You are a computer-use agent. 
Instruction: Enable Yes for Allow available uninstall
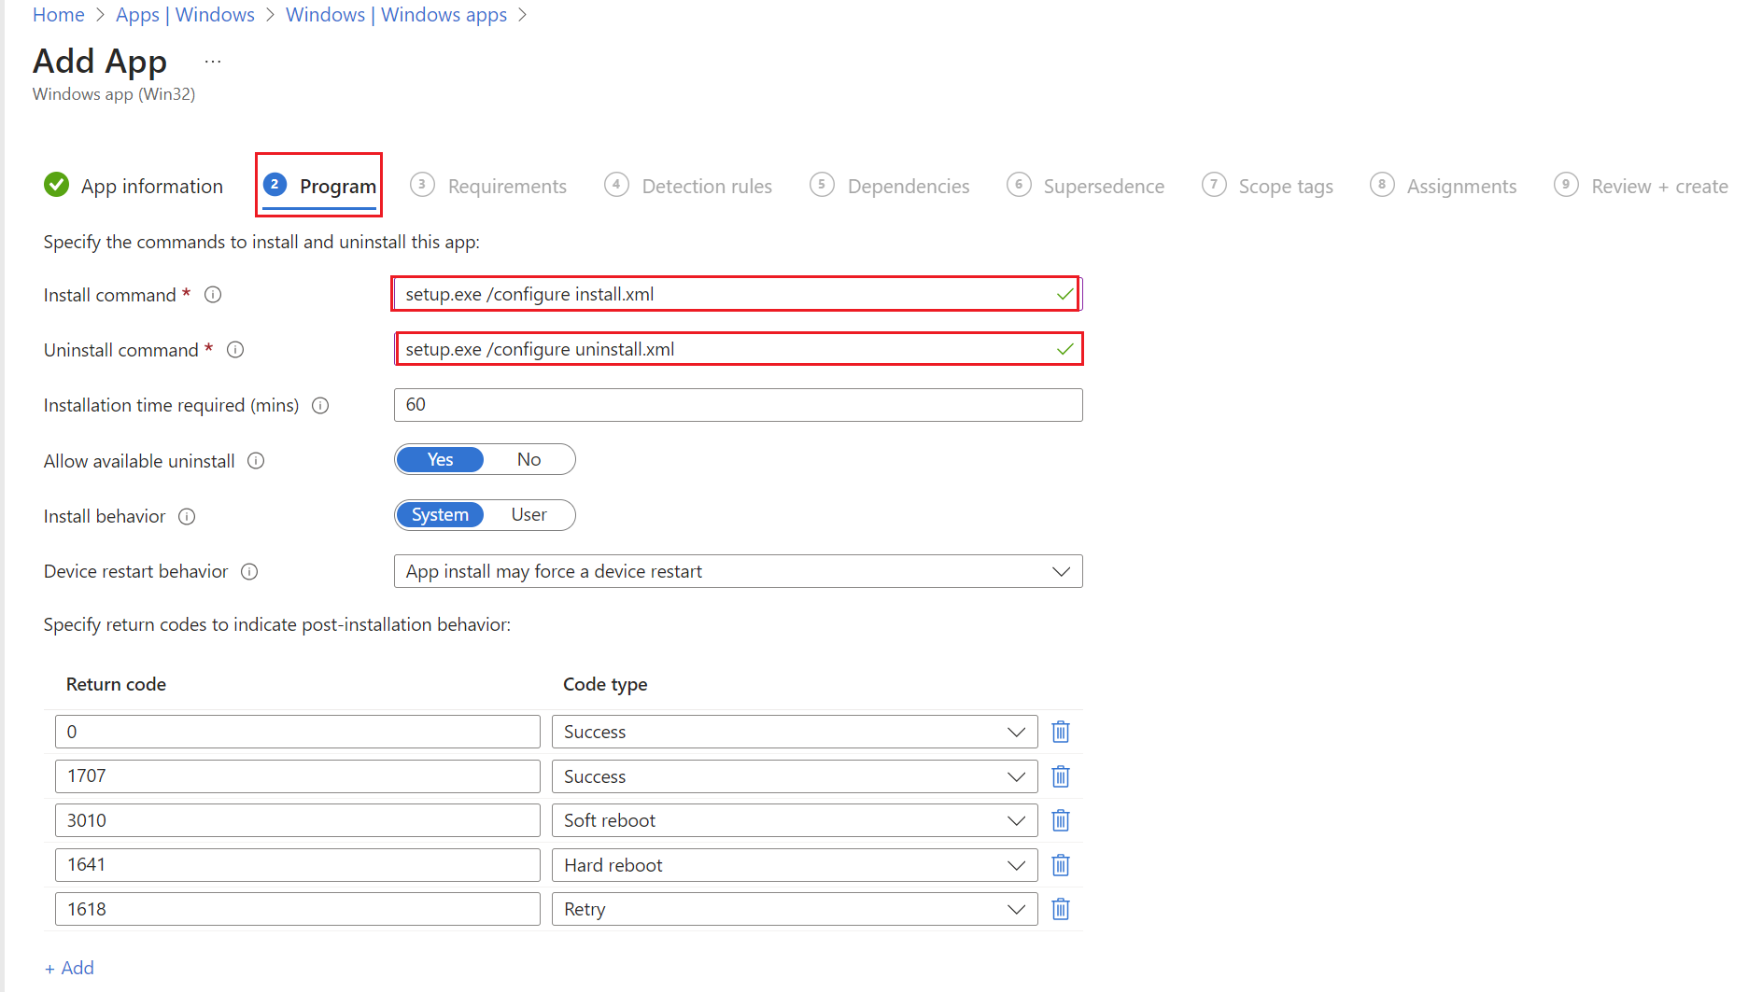[440, 458]
